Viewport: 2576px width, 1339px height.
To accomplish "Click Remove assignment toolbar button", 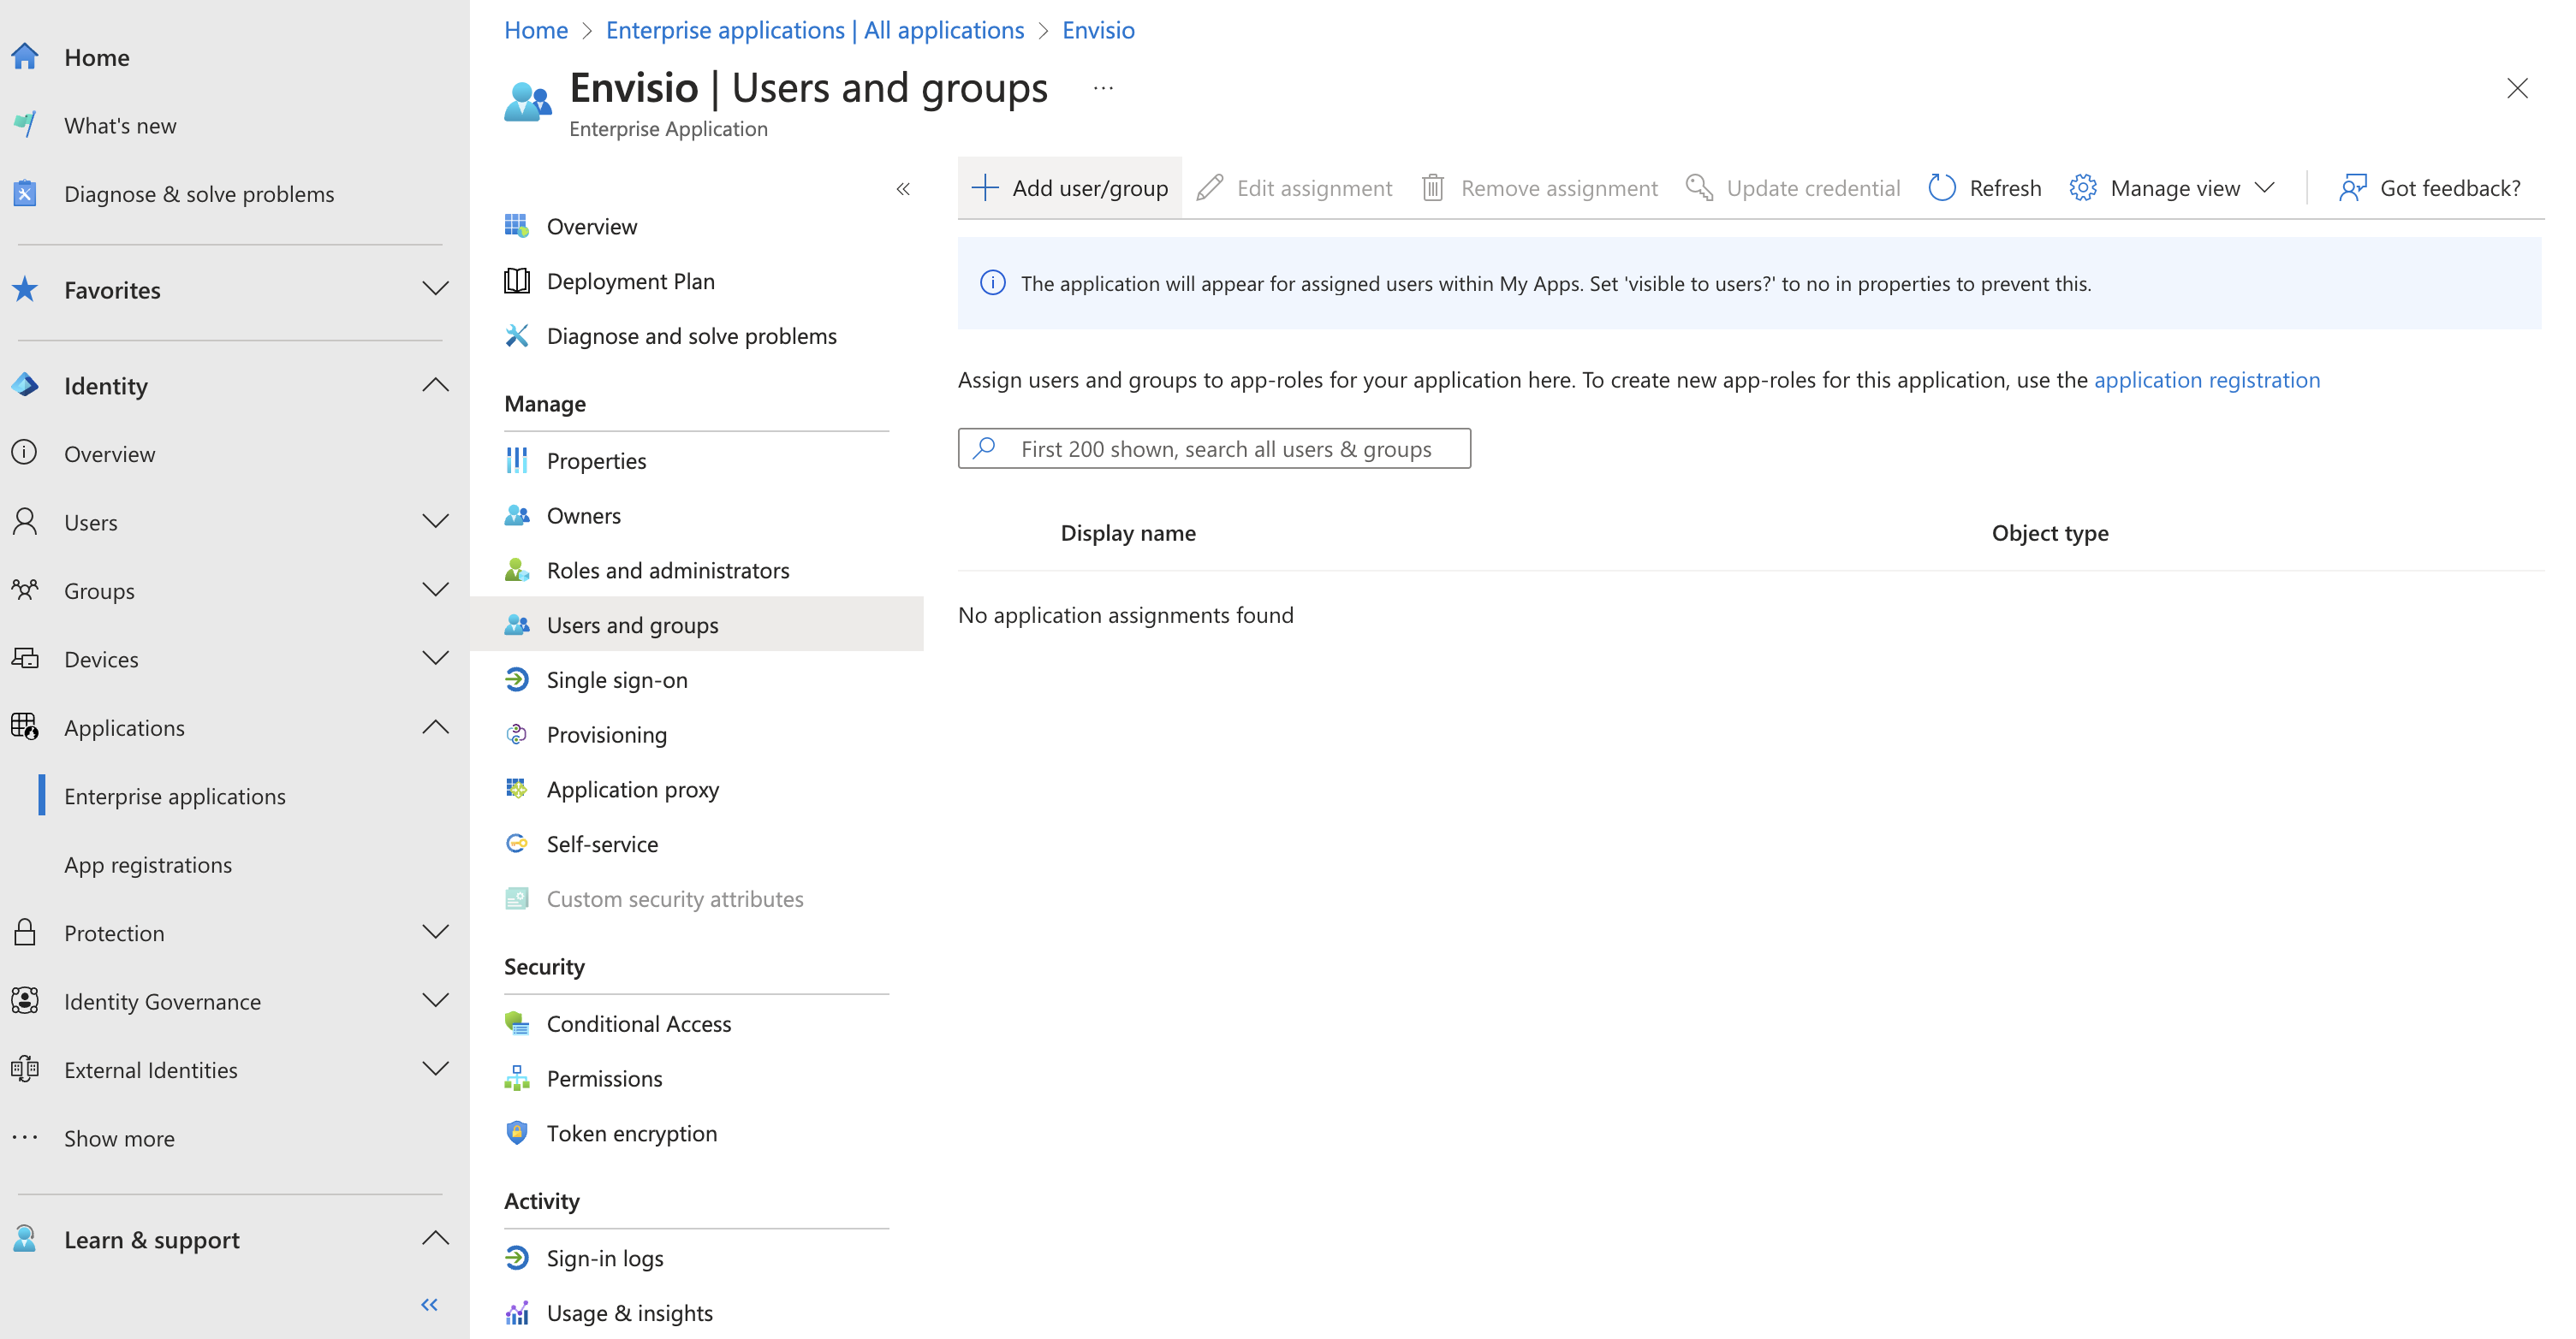I will 1539,188.
